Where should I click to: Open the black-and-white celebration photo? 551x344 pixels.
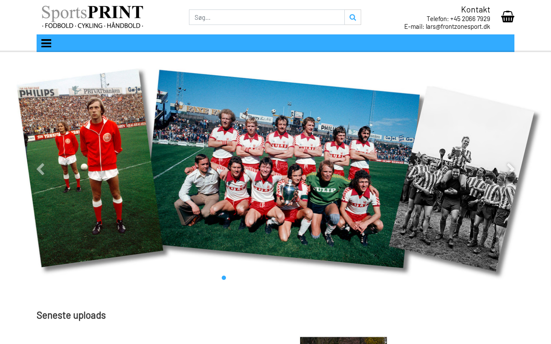(463, 178)
